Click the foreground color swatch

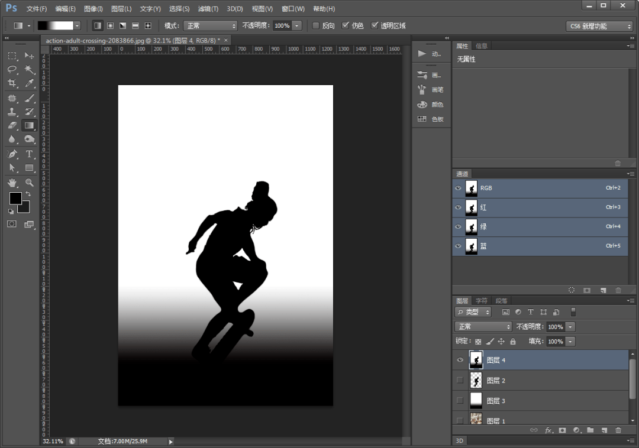15,199
